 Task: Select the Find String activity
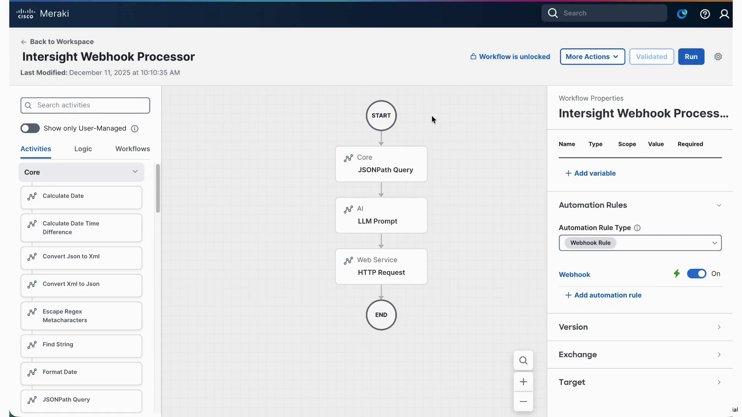tap(81, 346)
